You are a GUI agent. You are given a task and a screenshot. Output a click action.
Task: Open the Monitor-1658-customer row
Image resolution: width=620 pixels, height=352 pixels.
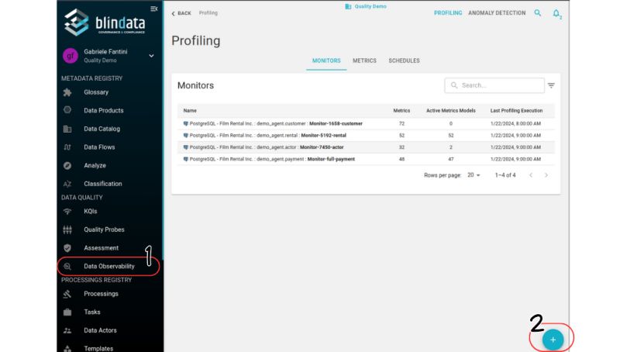[366, 123]
